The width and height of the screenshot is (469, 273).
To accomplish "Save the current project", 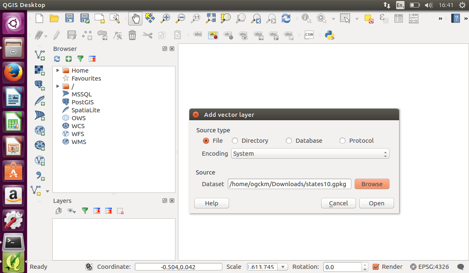I will click(70, 18).
